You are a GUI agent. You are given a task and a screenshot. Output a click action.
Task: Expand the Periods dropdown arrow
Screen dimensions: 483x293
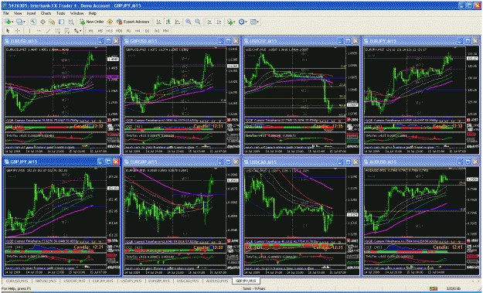pyautogui.click(x=246, y=22)
